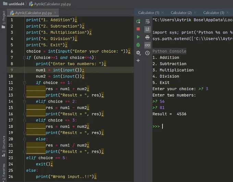Click the "Enter two numbers:" console line
This screenshot has width=233, height=182.
click(x=174, y=95)
